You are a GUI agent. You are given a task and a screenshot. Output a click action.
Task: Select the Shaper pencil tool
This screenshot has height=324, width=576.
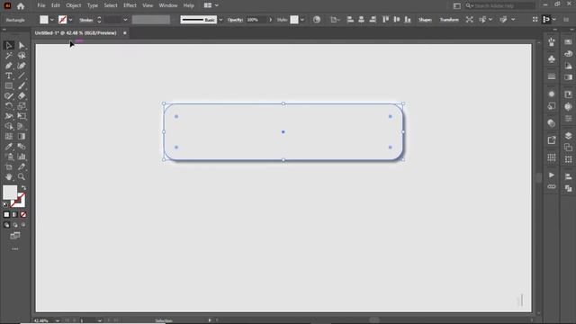[x=9, y=96]
